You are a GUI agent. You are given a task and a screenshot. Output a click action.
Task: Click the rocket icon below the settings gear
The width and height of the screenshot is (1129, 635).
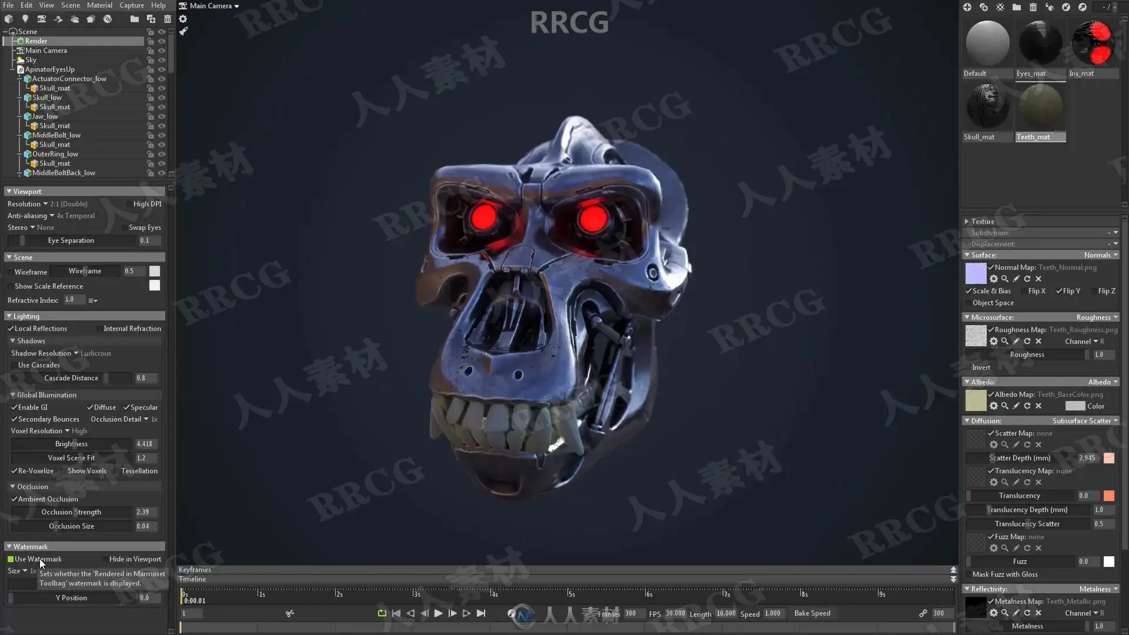pyautogui.click(x=183, y=31)
